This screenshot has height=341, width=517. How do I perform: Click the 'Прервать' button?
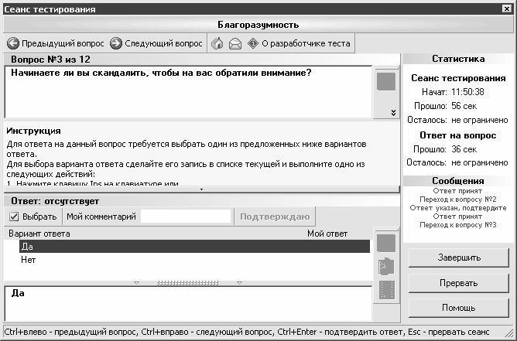pyautogui.click(x=459, y=283)
